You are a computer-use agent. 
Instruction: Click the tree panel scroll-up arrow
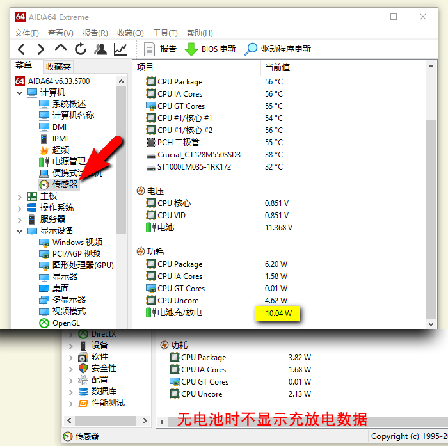point(121,82)
